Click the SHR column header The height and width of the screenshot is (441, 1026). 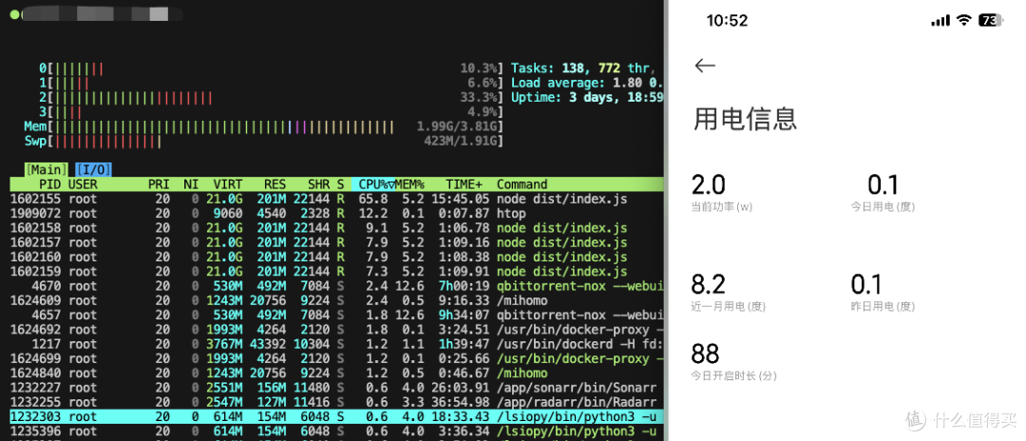[x=318, y=184]
